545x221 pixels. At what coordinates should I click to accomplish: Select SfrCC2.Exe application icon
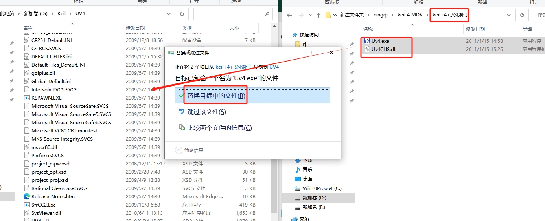click(x=26, y=205)
